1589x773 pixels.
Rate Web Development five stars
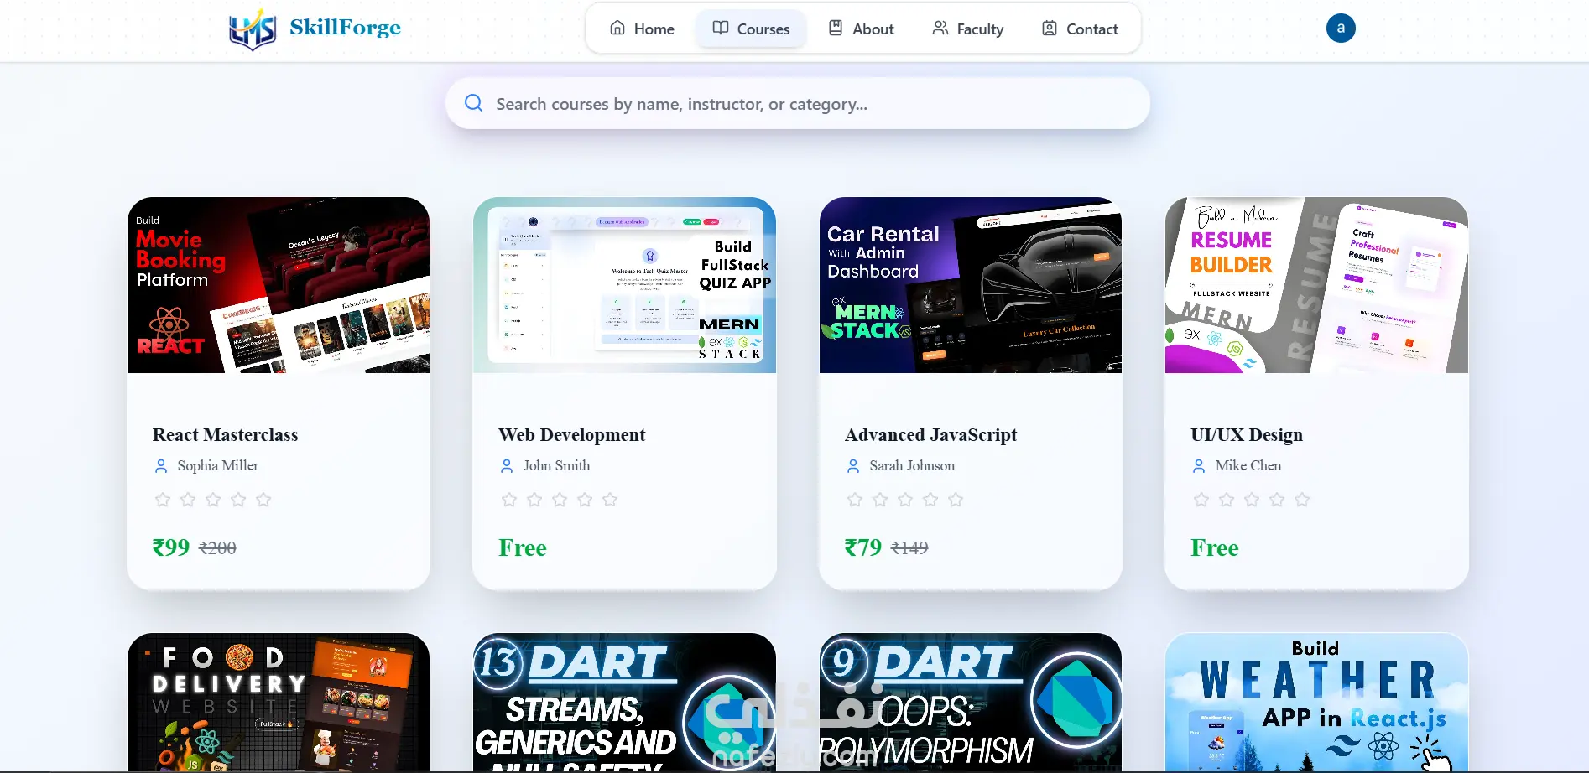tap(610, 500)
